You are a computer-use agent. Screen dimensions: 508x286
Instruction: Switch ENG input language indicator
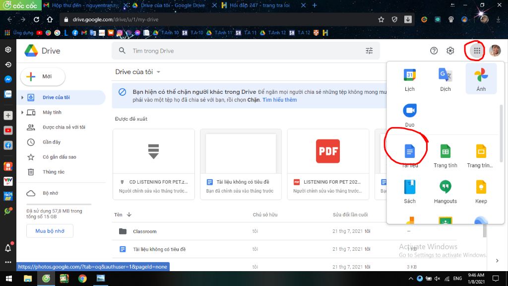(457, 278)
